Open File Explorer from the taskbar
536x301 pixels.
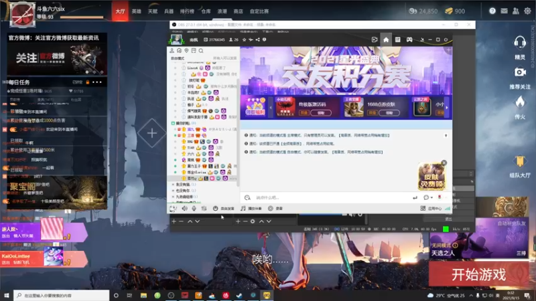[143, 295]
